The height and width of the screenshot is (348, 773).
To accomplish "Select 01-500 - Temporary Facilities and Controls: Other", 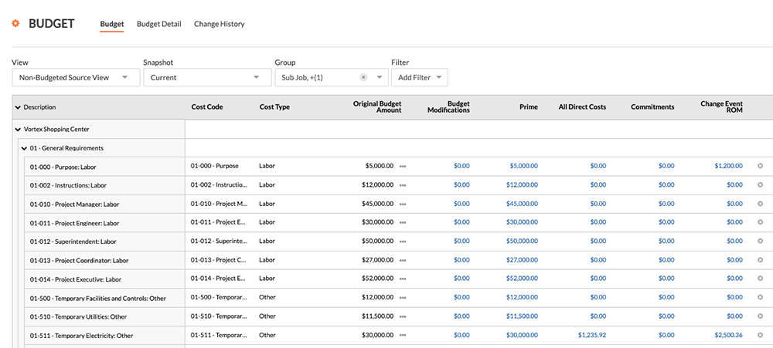I will [98, 299].
